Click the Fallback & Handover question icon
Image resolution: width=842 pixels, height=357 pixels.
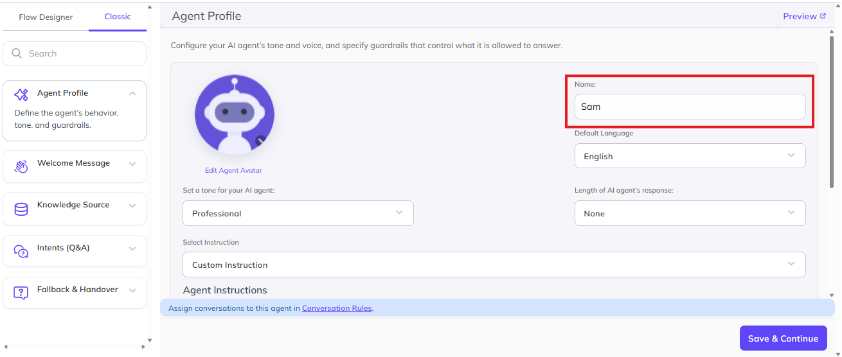[x=21, y=293]
